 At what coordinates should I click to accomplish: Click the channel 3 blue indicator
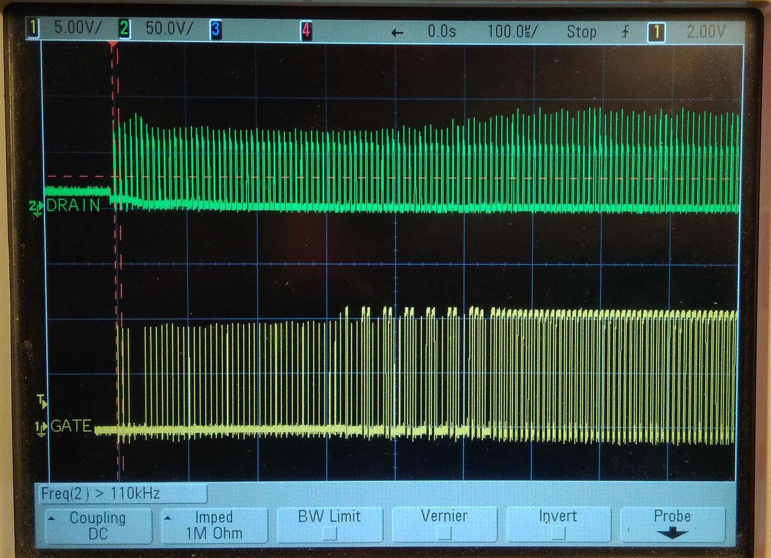[215, 30]
